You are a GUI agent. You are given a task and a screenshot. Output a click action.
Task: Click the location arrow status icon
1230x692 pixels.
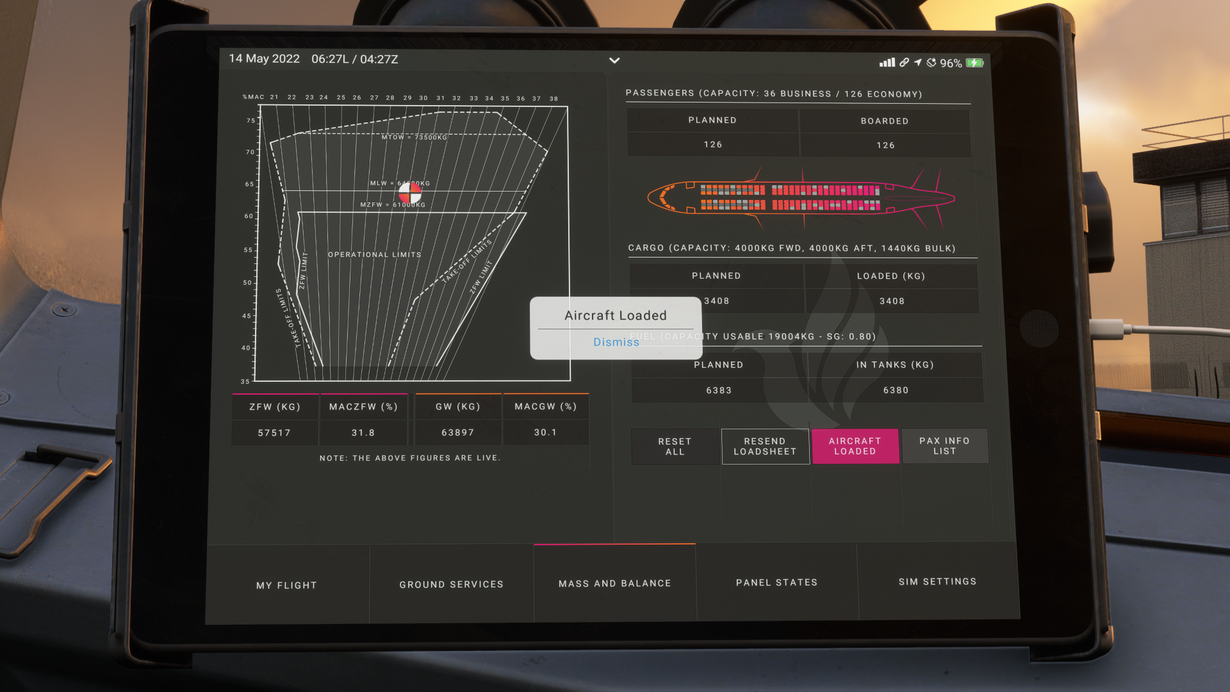tap(918, 63)
